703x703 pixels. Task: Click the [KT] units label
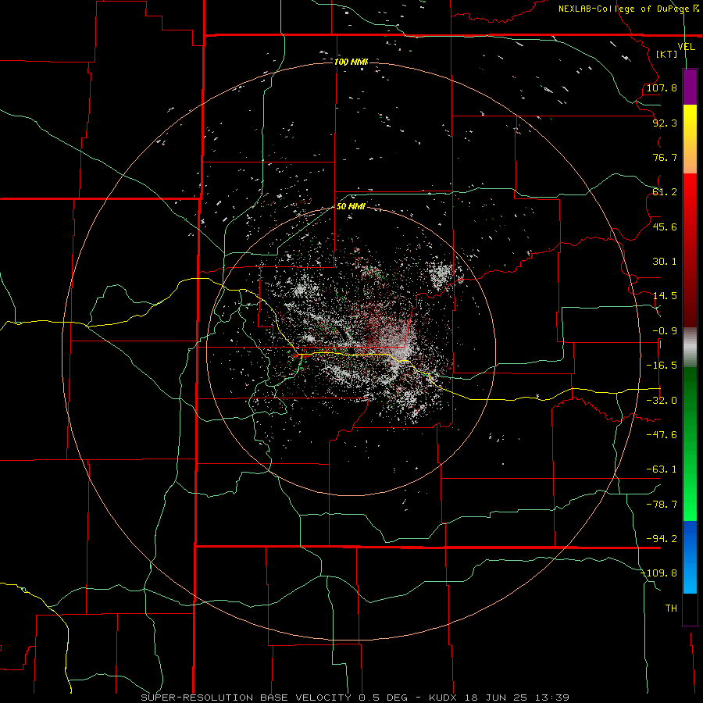[x=667, y=54]
